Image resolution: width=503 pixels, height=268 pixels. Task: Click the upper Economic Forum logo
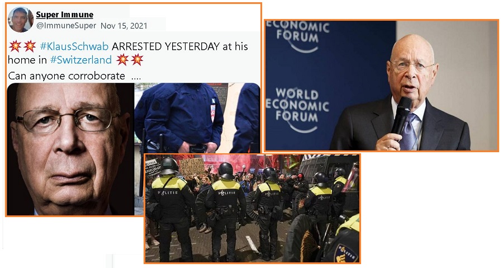(298, 36)
